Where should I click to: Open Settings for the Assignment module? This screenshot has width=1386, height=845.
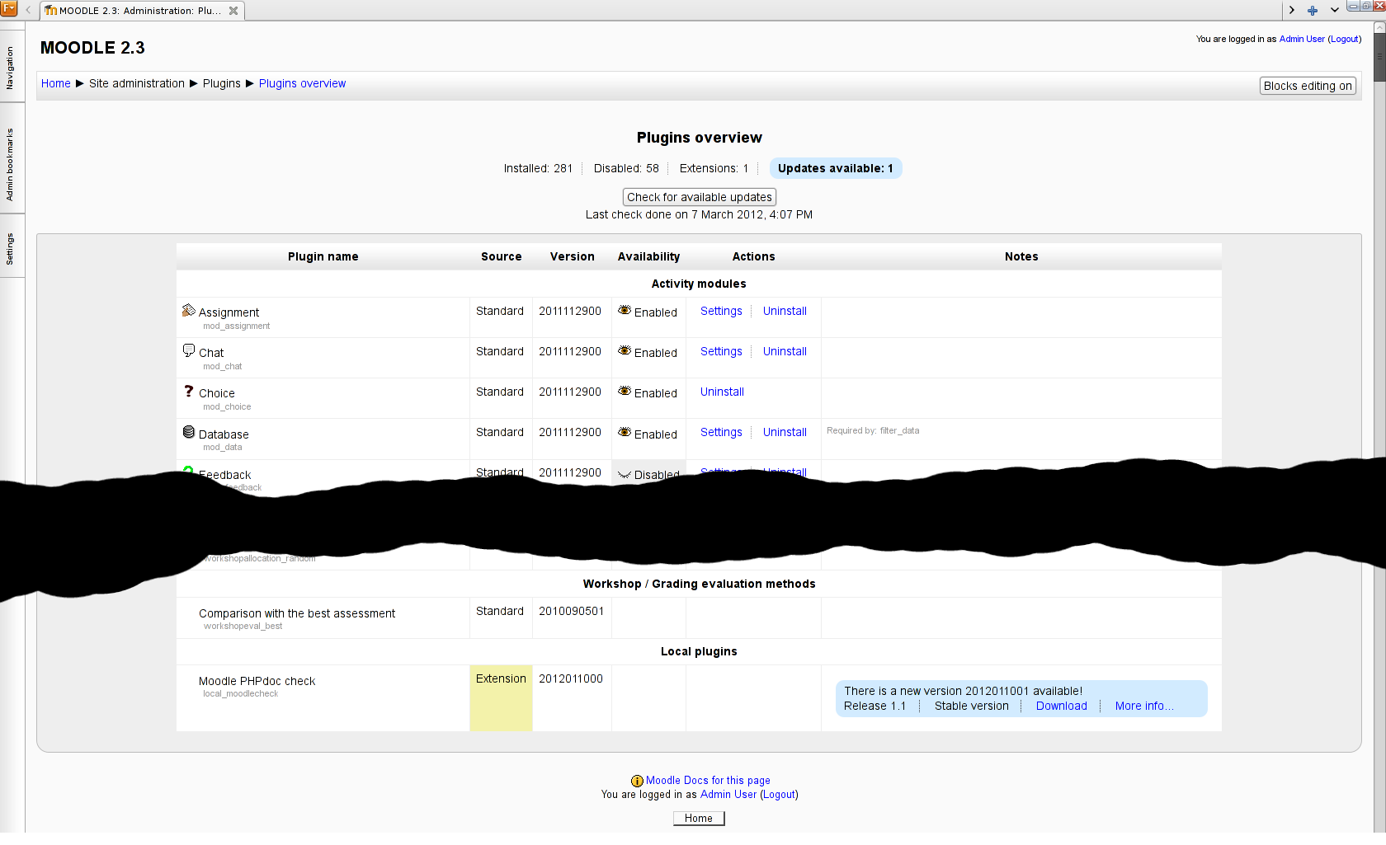[721, 311]
